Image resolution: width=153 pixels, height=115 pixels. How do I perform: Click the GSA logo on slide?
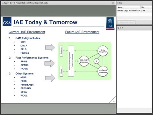[x=7, y=21]
